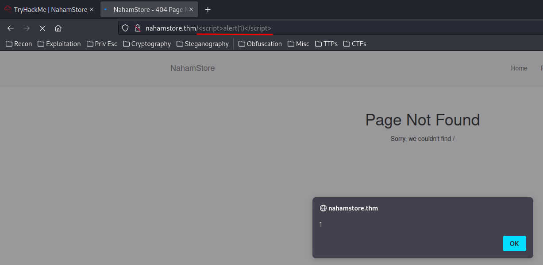Click the Page Not Found heading
This screenshot has height=265, width=543.
point(423,120)
